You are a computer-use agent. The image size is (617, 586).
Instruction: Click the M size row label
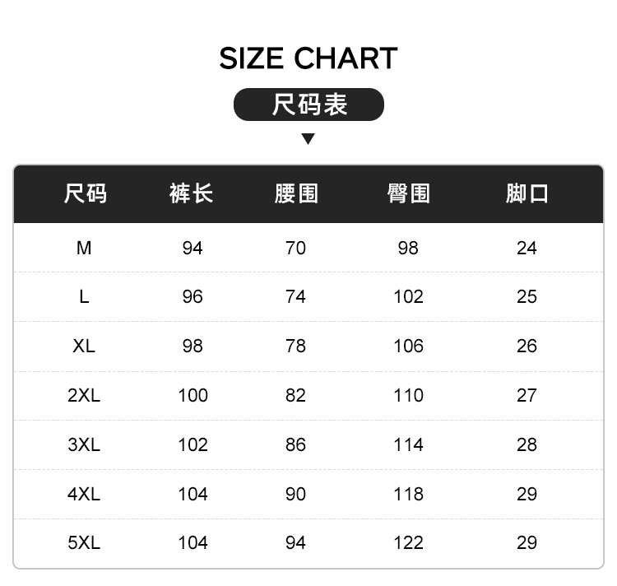point(84,248)
